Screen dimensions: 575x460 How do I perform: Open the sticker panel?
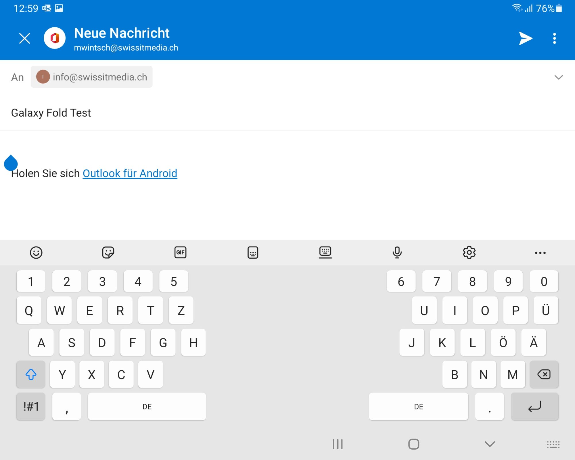point(108,253)
